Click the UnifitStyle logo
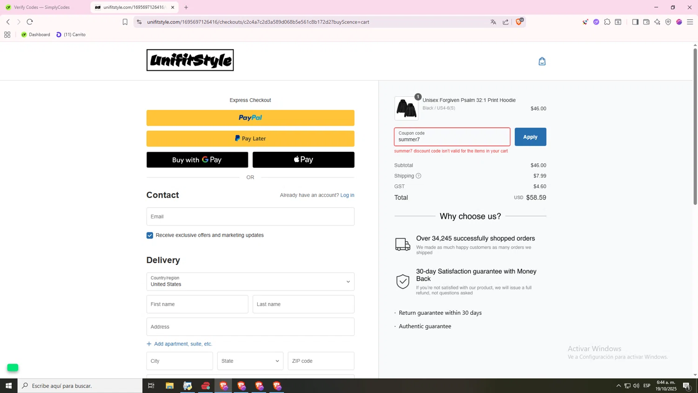Viewport: 698px width, 393px height. click(x=190, y=60)
